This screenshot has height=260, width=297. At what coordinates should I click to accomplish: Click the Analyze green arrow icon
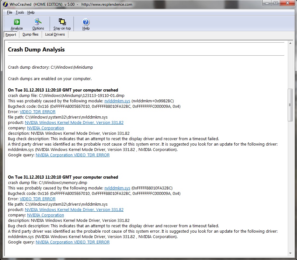17,22
